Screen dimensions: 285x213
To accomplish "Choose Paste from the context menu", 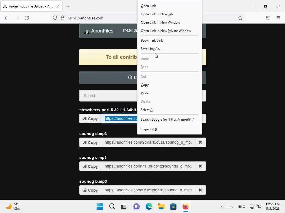I will tap(169, 93).
